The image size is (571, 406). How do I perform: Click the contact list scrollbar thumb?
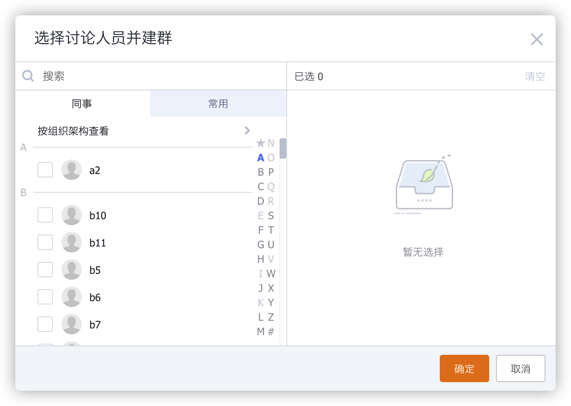(x=283, y=148)
